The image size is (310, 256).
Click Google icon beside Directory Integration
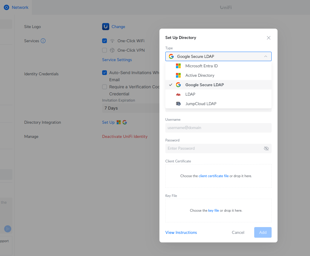[125, 122]
